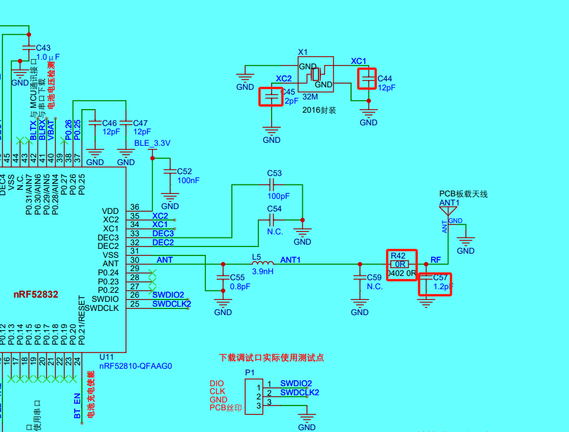The height and width of the screenshot is (432, 569).
Task: Click the ANT1 net label beside inductor L5
Action: click(x=290, y=260)
